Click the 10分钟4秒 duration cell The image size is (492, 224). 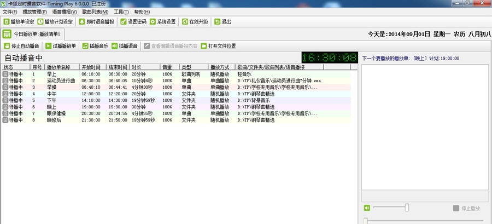click(x=142, y=81)
